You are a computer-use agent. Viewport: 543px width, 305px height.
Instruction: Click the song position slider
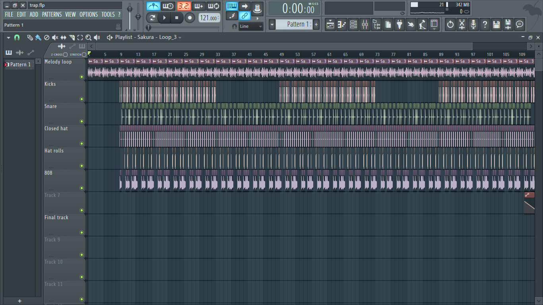click(x=183, y=27)
